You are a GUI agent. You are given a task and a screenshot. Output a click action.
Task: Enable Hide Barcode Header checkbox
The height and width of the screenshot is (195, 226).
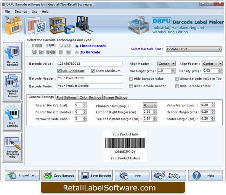tap(131, 86)
